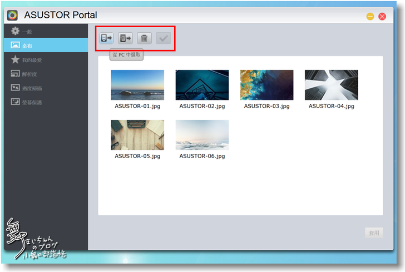405x272 pixels.
Task: Select the ASUSTOR-01.jpg ocean thumbnail
Action: 137,85
